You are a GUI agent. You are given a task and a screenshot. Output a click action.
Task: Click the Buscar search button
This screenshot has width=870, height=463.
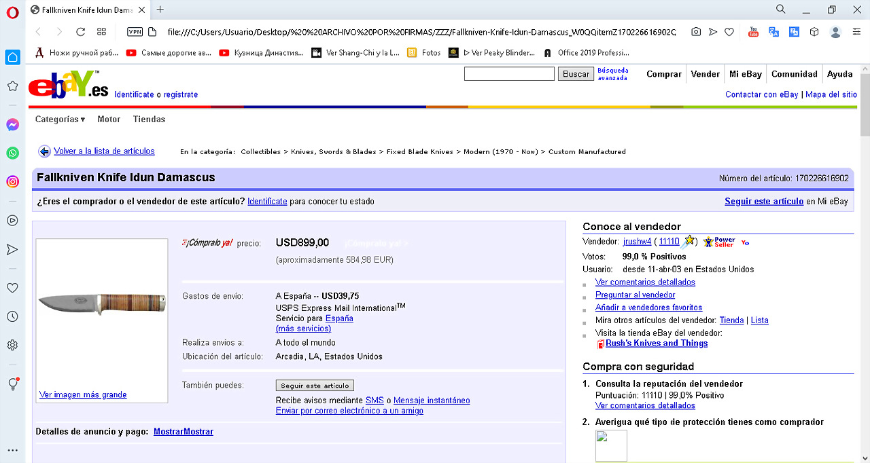576,74
